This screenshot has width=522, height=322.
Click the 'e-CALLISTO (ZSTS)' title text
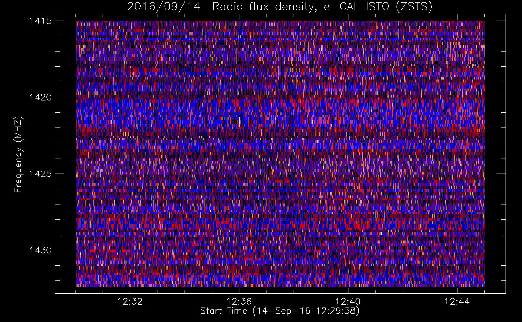pyautogui.click(x=378, y=7)
